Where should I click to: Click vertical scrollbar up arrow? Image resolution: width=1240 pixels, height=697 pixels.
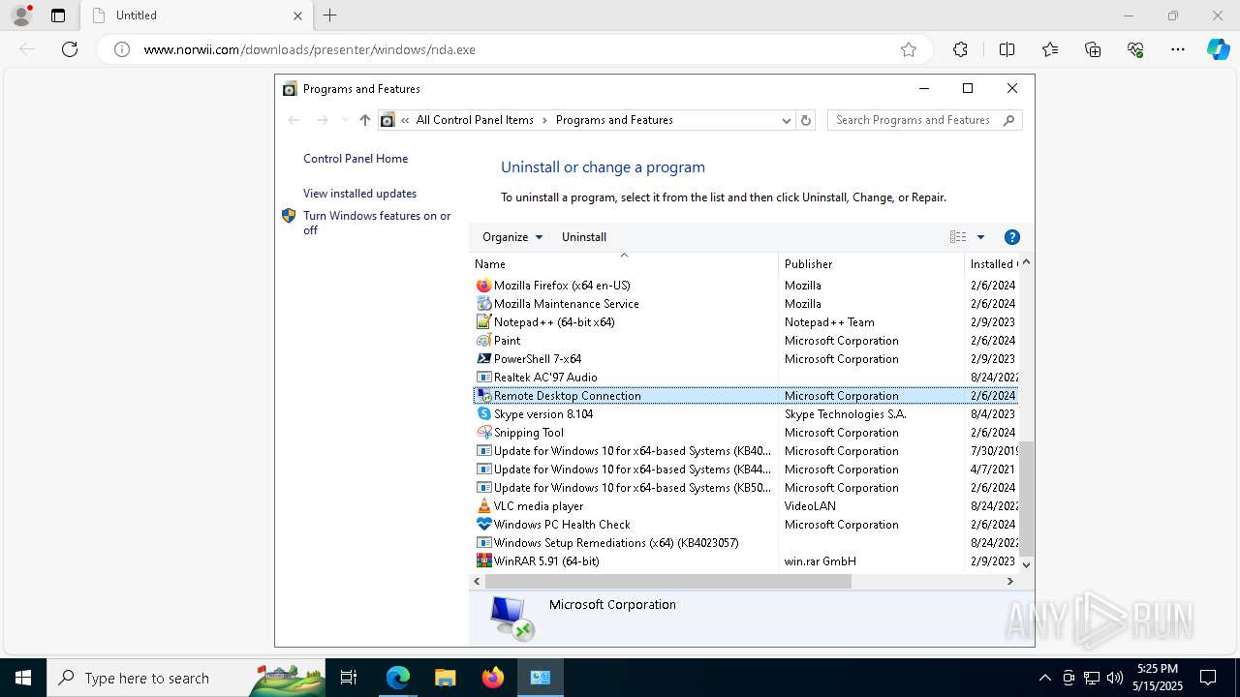click(x=1027, y=263)
